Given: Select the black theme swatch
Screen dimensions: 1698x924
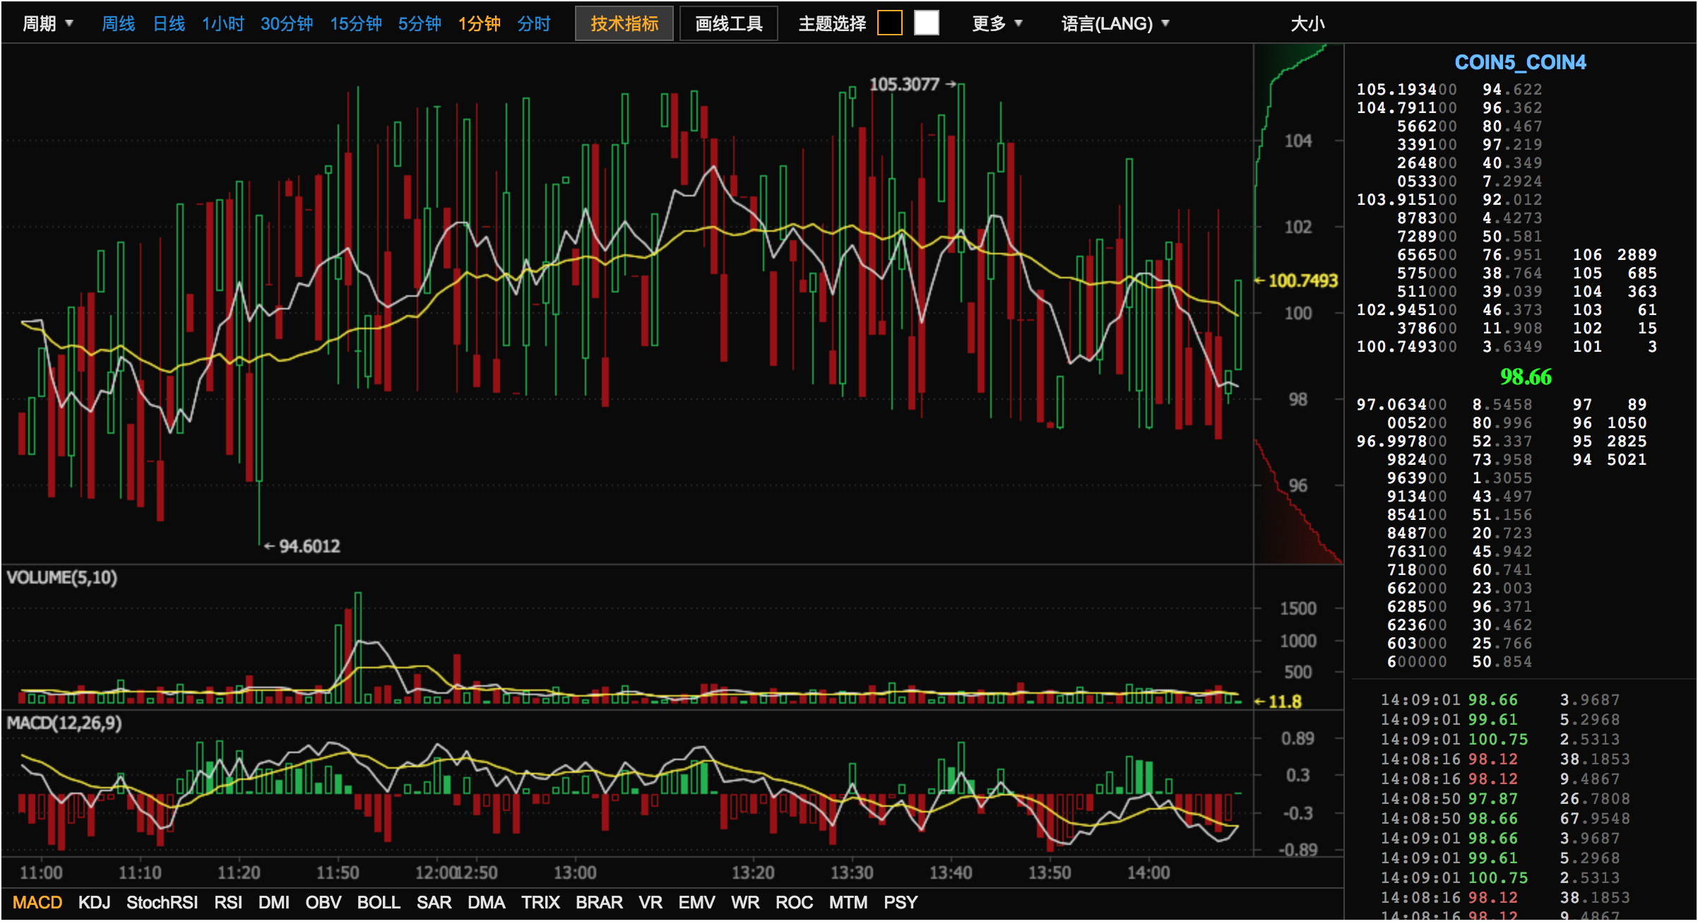Looking at the screenshot, I should (889, 23).
